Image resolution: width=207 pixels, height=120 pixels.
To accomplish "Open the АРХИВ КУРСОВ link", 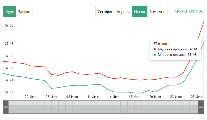I will (189, 12).
